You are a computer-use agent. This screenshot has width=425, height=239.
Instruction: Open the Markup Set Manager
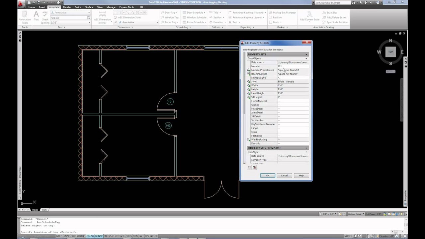point(282,13)
